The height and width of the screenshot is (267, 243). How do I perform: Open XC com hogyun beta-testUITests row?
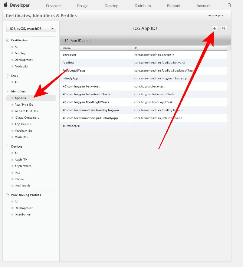[144, 94]
